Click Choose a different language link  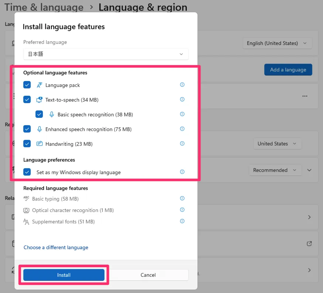point(56,247)
